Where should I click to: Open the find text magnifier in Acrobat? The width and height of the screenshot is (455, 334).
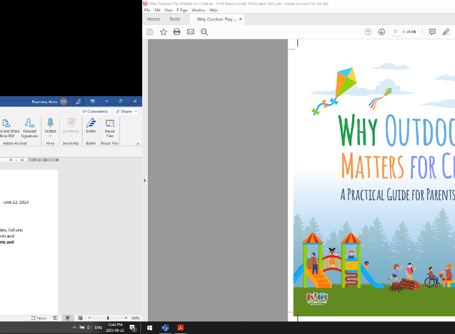click(204, 32)
